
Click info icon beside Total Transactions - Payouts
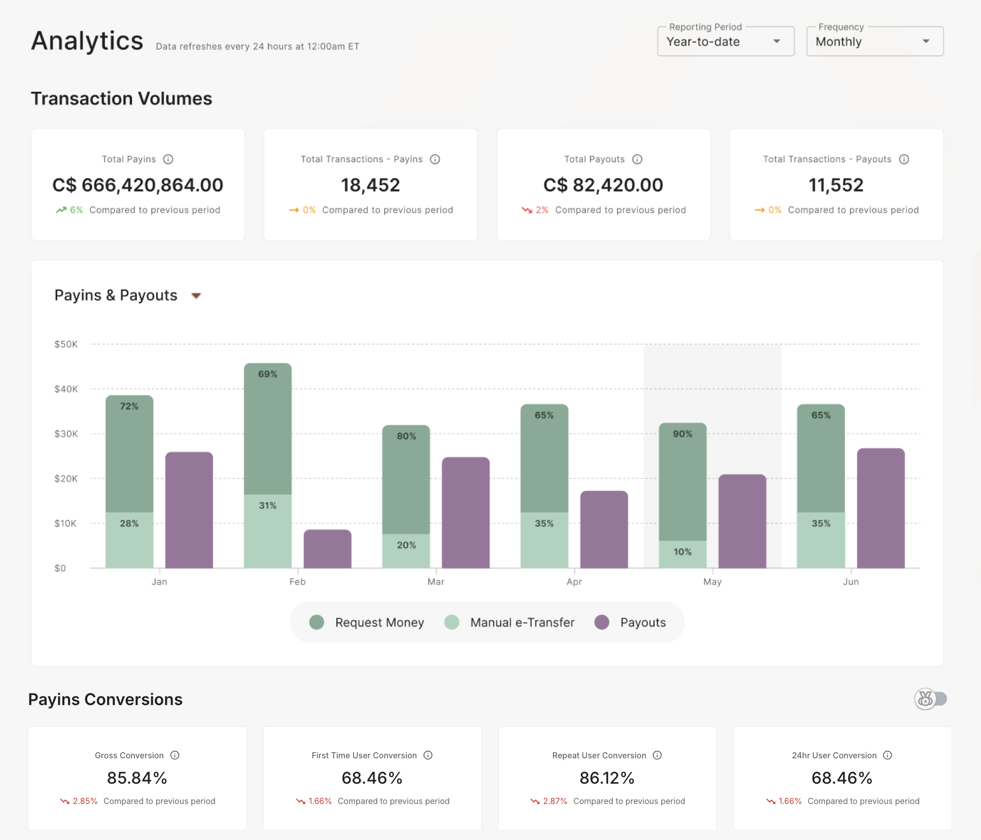click(x=905, y=159)
